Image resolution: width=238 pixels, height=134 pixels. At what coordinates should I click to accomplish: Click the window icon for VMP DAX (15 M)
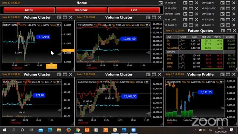click(x=191, y=14)
